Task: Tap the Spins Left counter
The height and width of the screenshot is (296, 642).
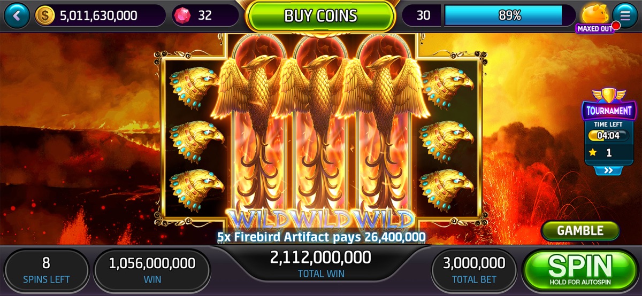Action: 46,269
